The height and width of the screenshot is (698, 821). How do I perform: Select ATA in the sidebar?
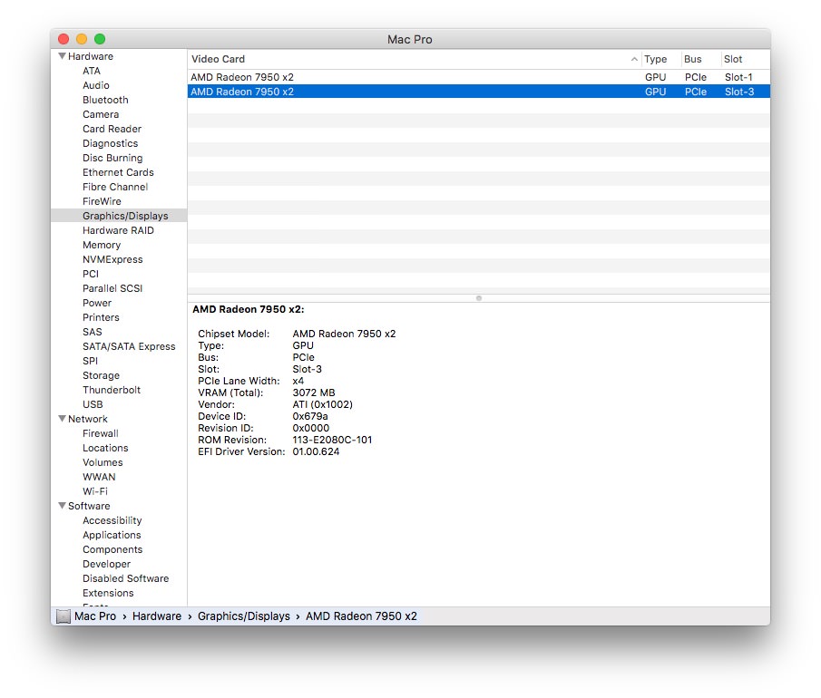[x=92, y=71]
